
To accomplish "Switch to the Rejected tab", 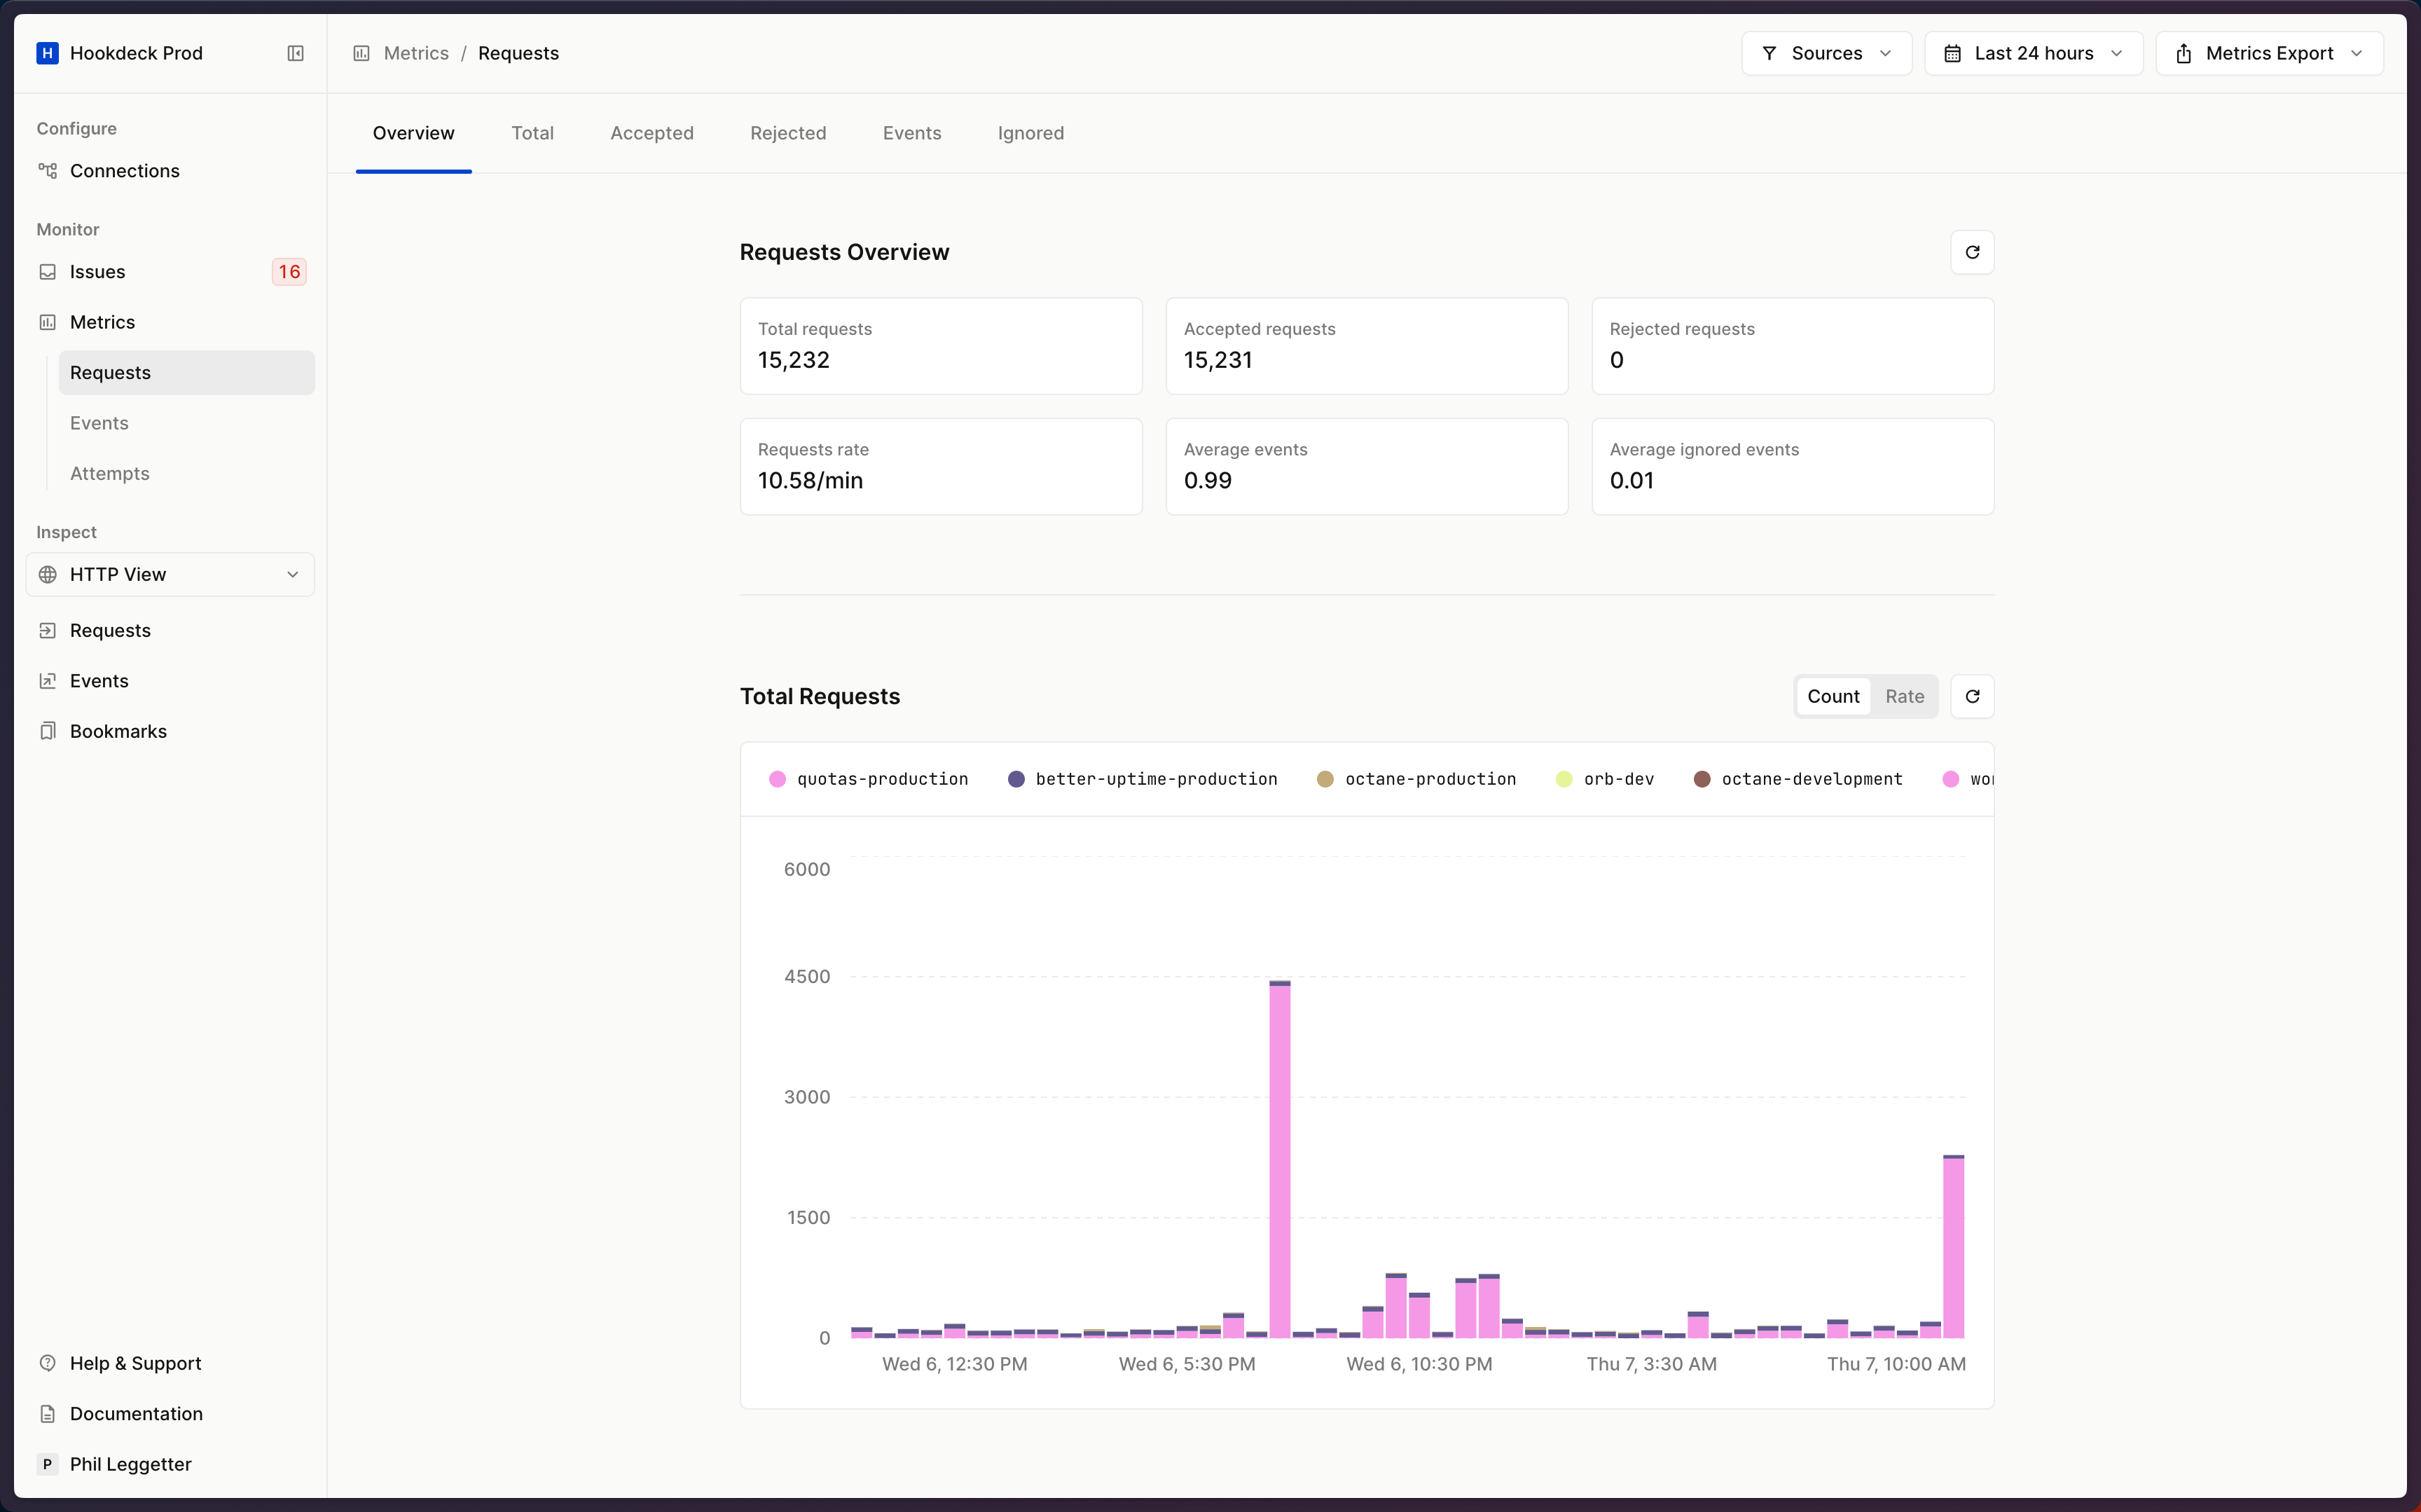I will click(x=787, y=133).
